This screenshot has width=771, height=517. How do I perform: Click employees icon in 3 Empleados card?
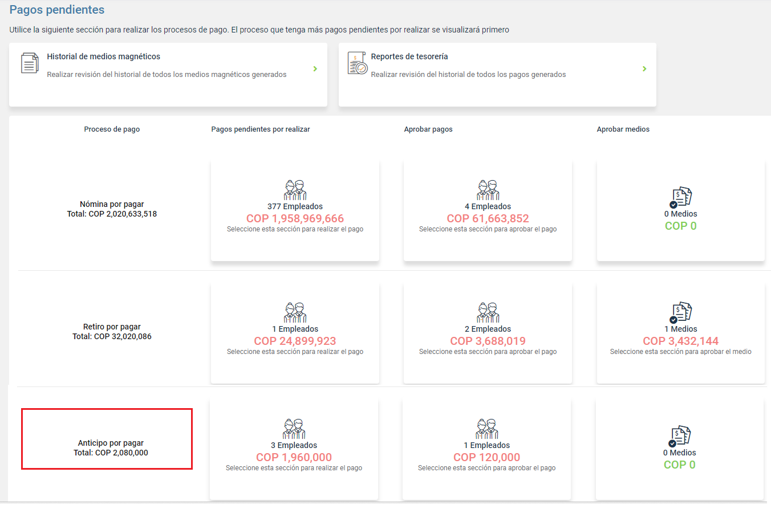pos(294,429)
